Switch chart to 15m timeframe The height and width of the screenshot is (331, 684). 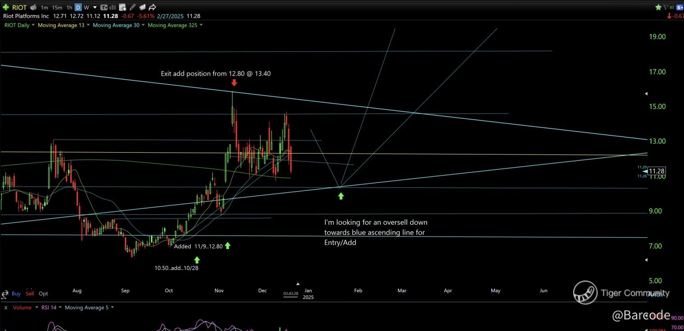tap(57, 8)
